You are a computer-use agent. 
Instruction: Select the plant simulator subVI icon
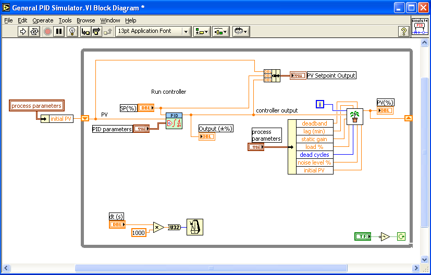355,117
